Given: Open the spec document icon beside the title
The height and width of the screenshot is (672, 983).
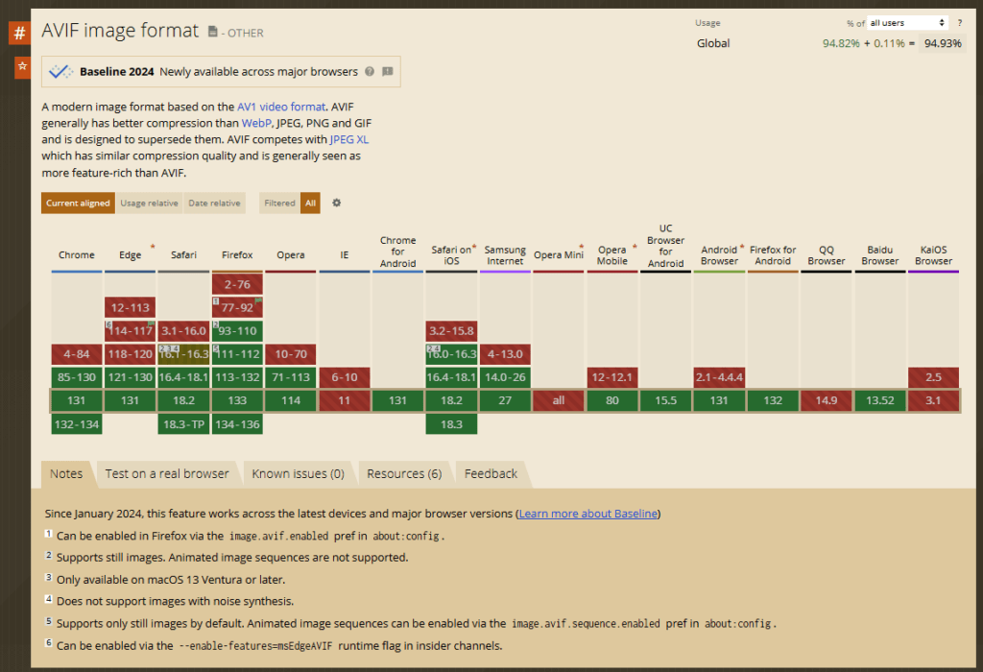Looking at the screenshot, I should 213,33.
